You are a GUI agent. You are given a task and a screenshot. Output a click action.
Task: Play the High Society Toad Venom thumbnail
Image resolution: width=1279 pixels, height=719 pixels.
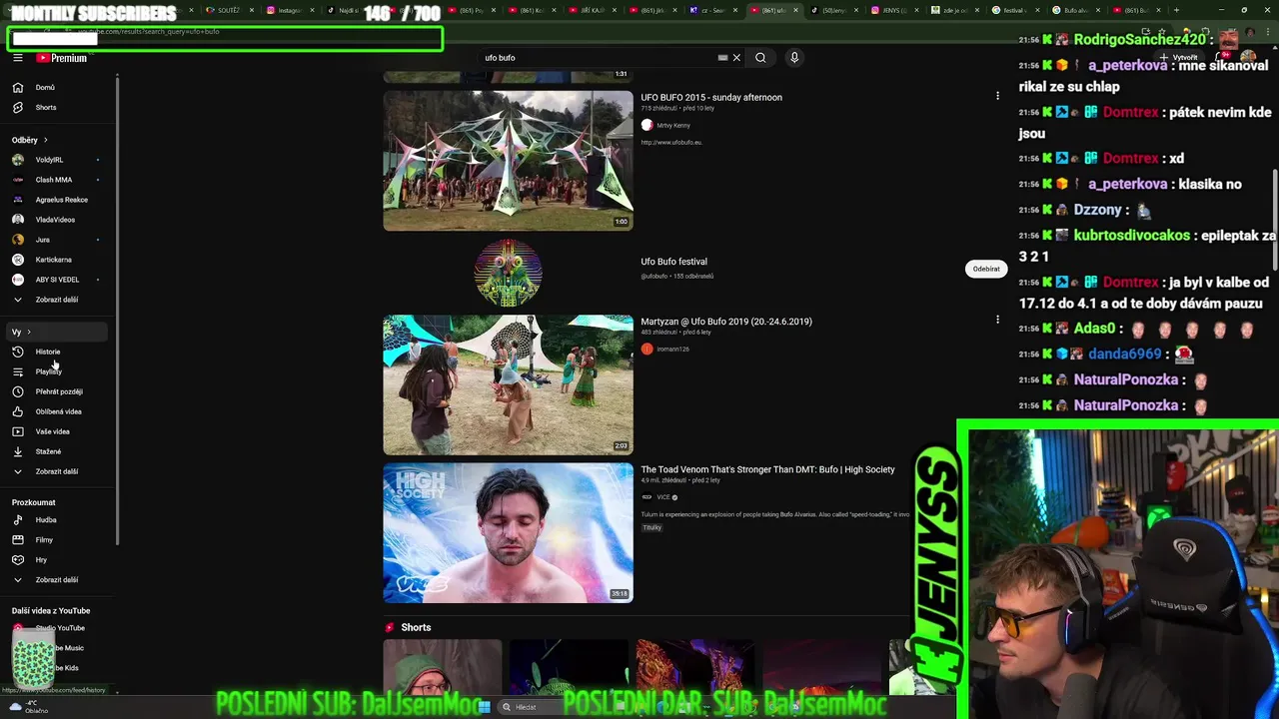[x=508, y=532]
